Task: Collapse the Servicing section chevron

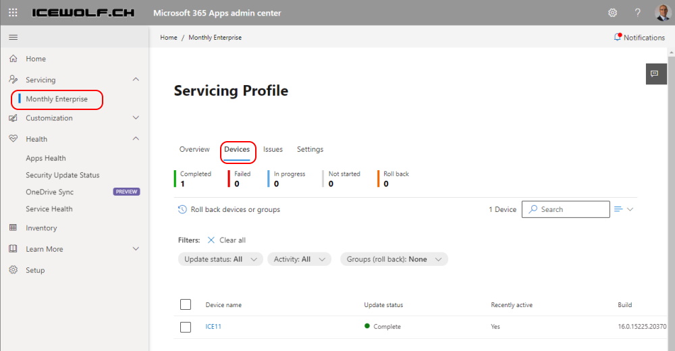Action: point(136,79)
